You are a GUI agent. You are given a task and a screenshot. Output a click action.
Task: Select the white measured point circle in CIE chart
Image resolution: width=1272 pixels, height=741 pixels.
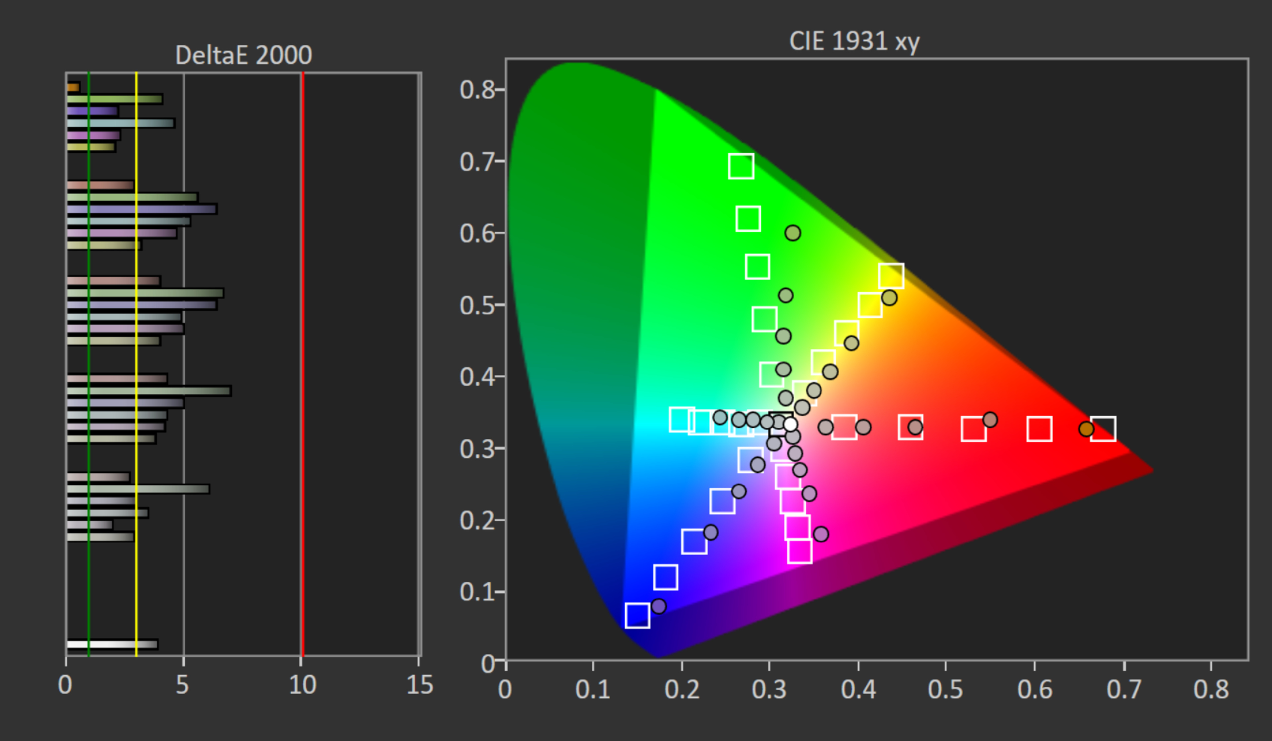tap(790, 424)
